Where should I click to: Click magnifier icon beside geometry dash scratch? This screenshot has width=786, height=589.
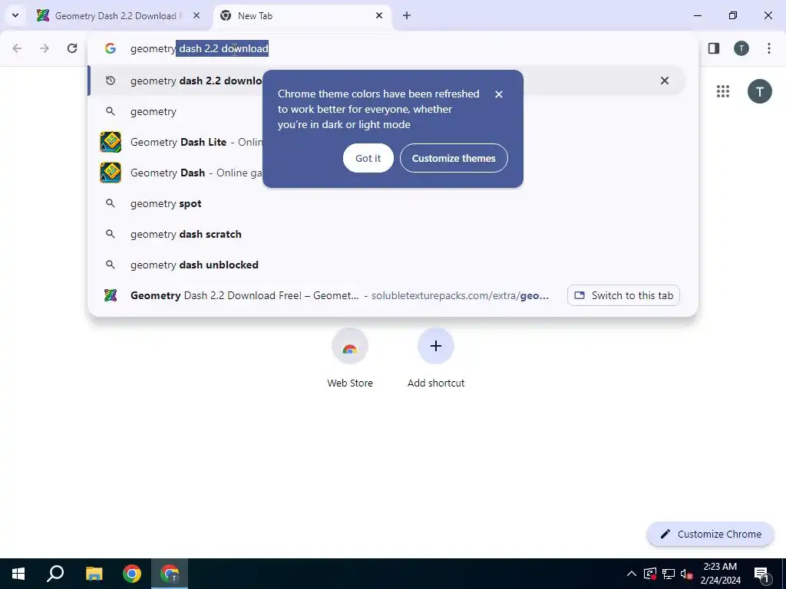point(111,234)
